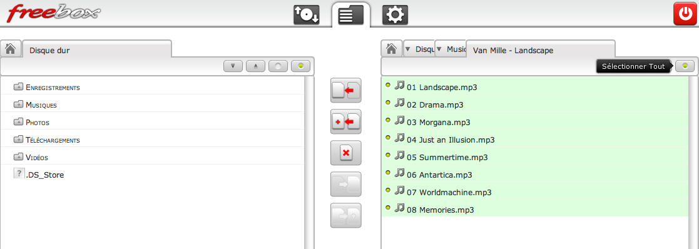The width and height of the screenshot is (699, 249).
Task: Click music note icon of 02 Drama.mp3
Action: point(399,102)
